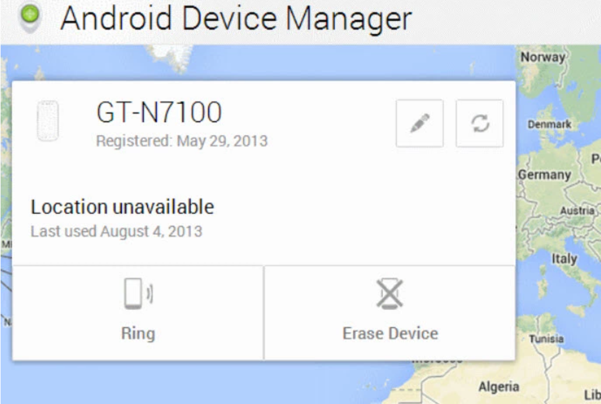Click Norway on the map

pyautogui.click(x=542, y=57)
